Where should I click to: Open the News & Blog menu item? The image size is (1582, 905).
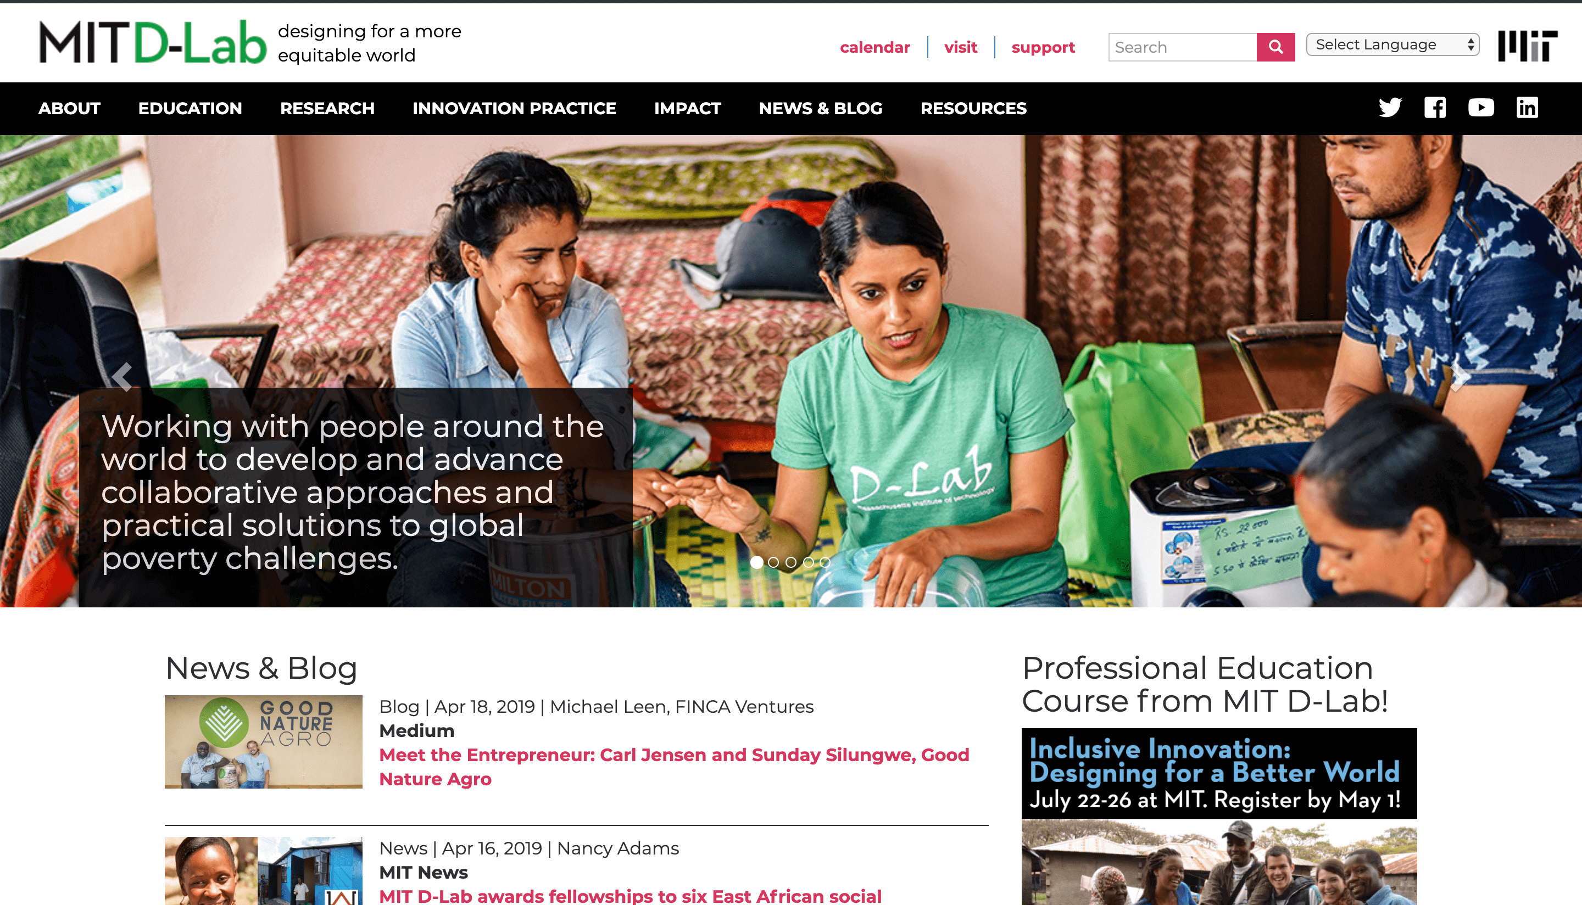coord(821,108)
